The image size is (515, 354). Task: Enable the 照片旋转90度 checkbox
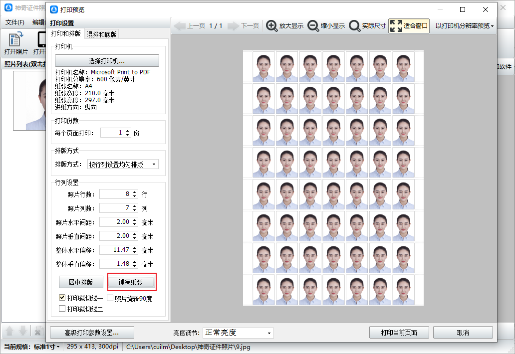pyautogui.click(x=110, y=299)
